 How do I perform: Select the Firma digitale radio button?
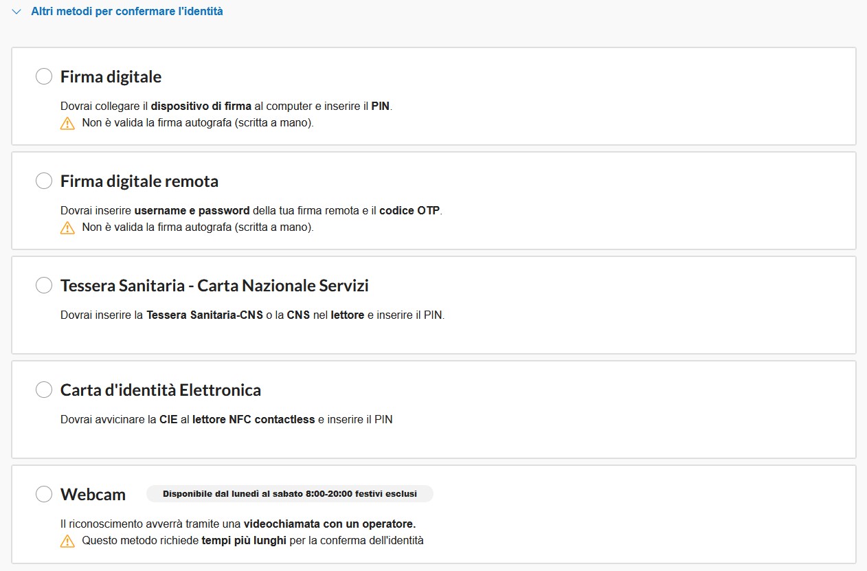pyautogui.click(x=44, y=76)
